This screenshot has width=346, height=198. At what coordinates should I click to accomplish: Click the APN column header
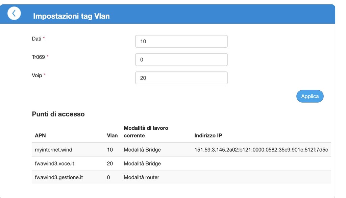pos(40,135)
